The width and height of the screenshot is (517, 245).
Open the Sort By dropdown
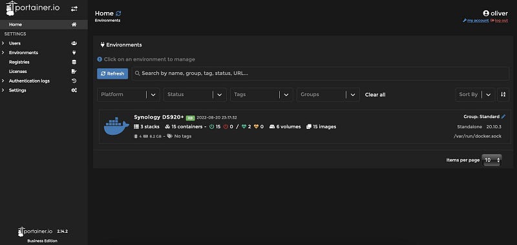click(x=475, y=94)
